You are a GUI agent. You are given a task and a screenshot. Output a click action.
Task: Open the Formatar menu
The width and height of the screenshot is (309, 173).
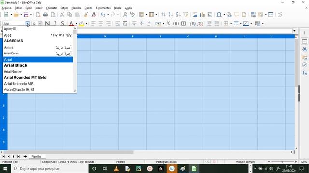click(52, 8)
